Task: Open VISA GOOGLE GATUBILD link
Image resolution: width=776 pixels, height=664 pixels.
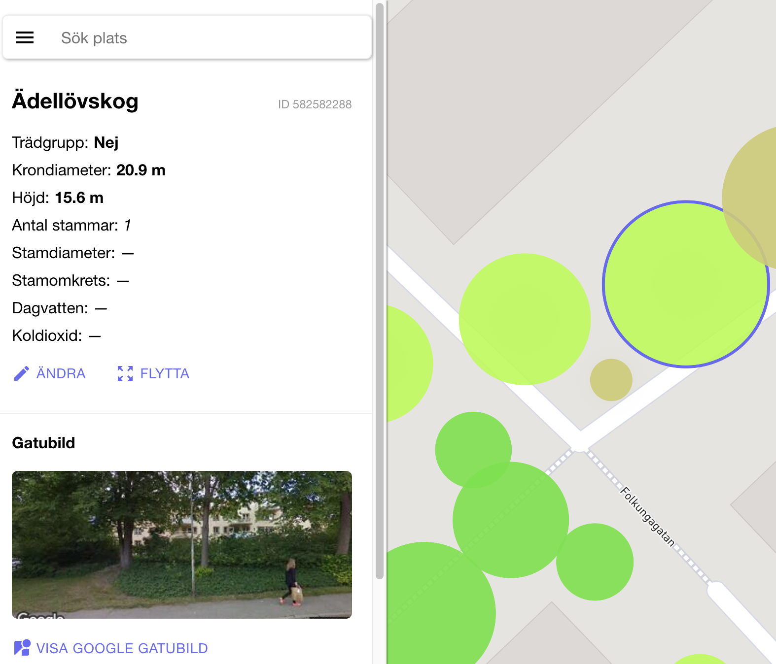Action: pyautogui.click(x=122, y=648)
